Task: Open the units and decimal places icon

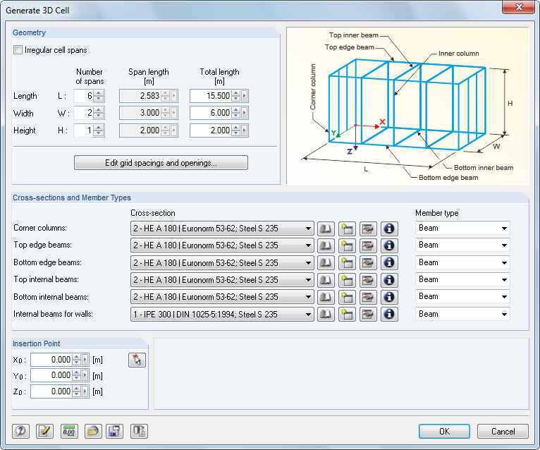Action: tap(69, 431)
